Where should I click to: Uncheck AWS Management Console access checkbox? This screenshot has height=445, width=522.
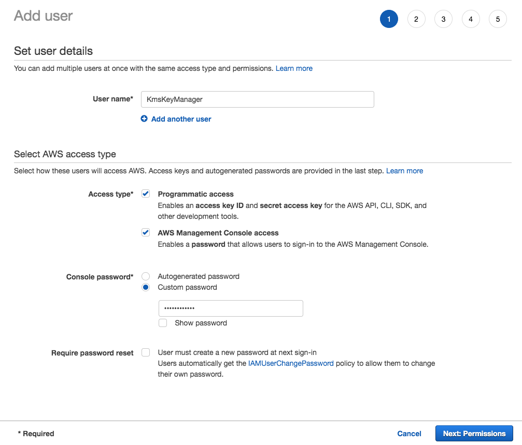point(146,232)
